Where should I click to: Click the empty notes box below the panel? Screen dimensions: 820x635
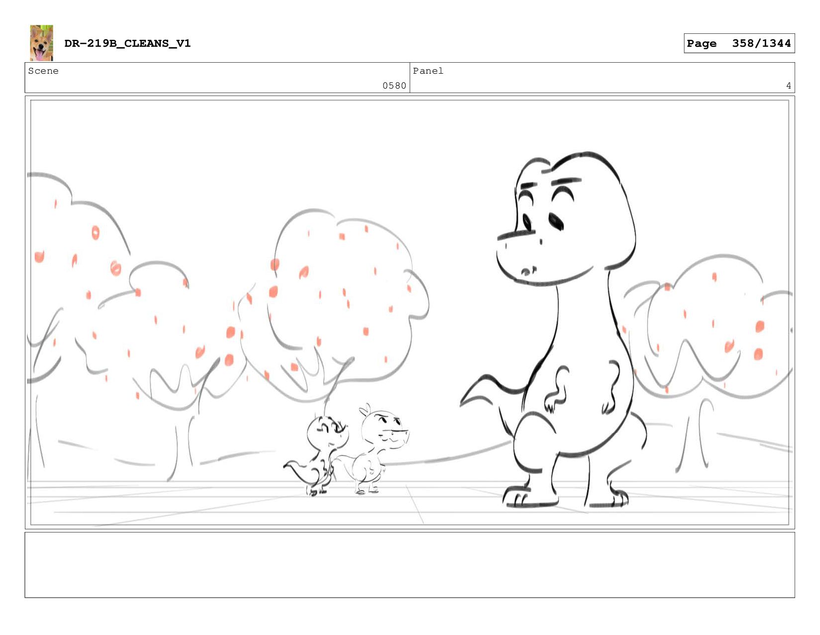[410, 565]
